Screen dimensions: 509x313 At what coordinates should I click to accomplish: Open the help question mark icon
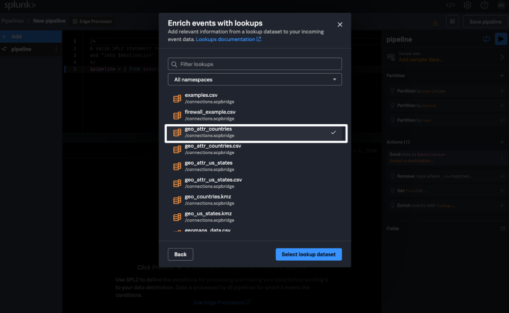[x=484, y=5]
